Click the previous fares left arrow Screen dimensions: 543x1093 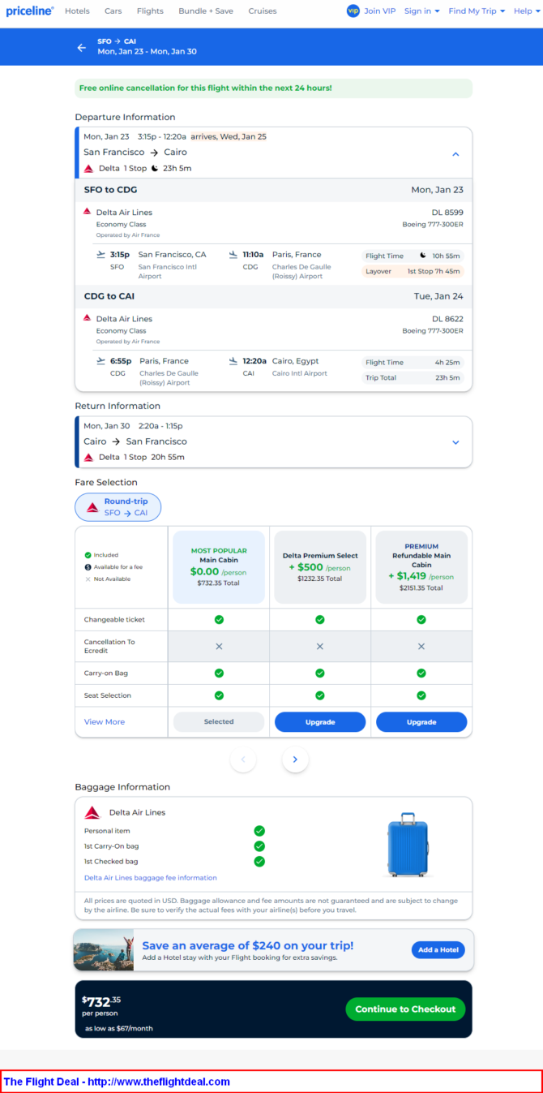click(243, 760)
